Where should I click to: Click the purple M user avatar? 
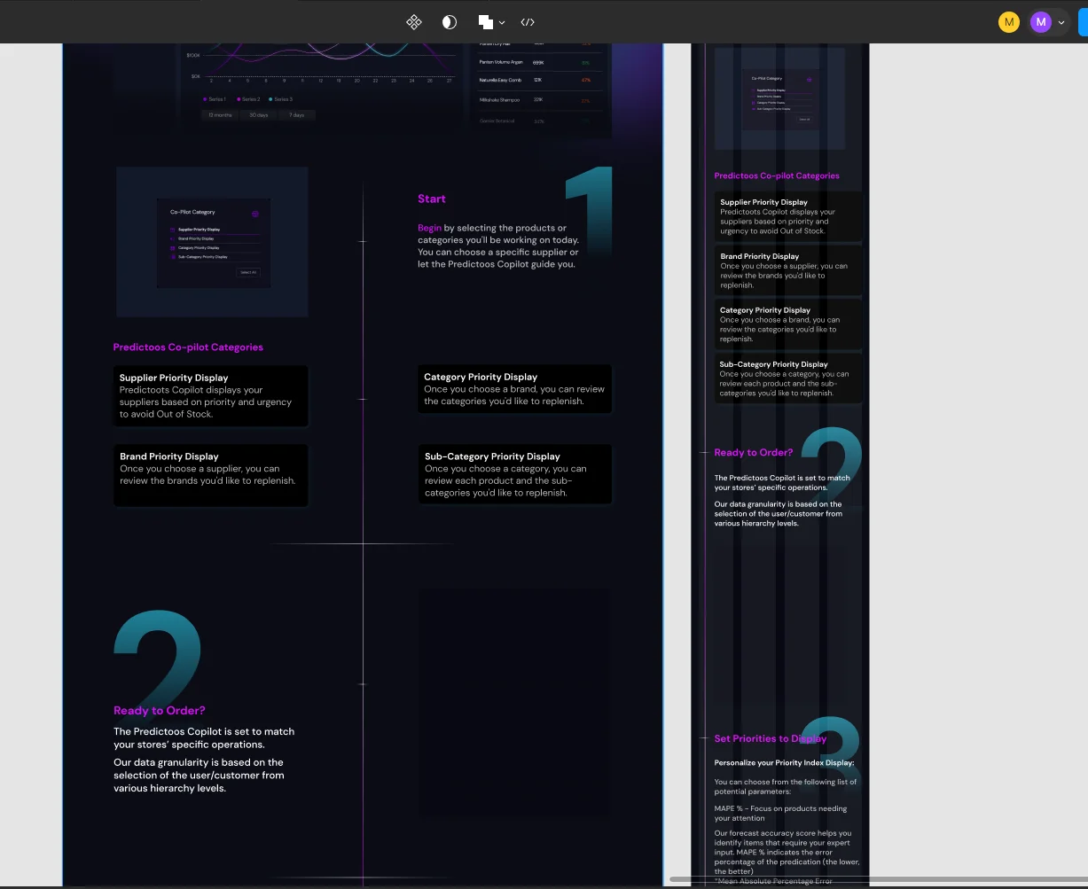click(x=1041, y=22)
